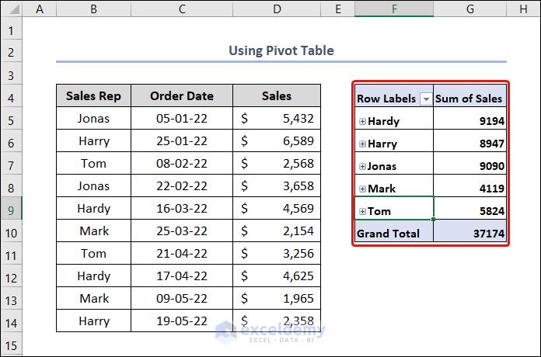The width and height of the screenshot is (541, 357).
Task: Expand the Harry pivot row
Action: [362, 144]
